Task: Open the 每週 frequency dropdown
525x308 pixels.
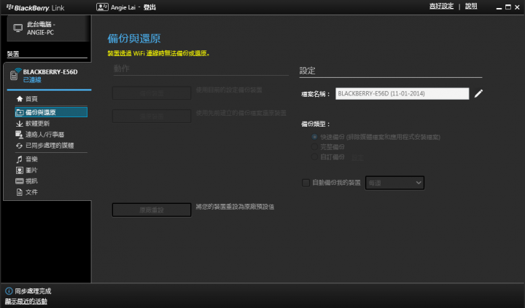Action: tap(394, 183)
